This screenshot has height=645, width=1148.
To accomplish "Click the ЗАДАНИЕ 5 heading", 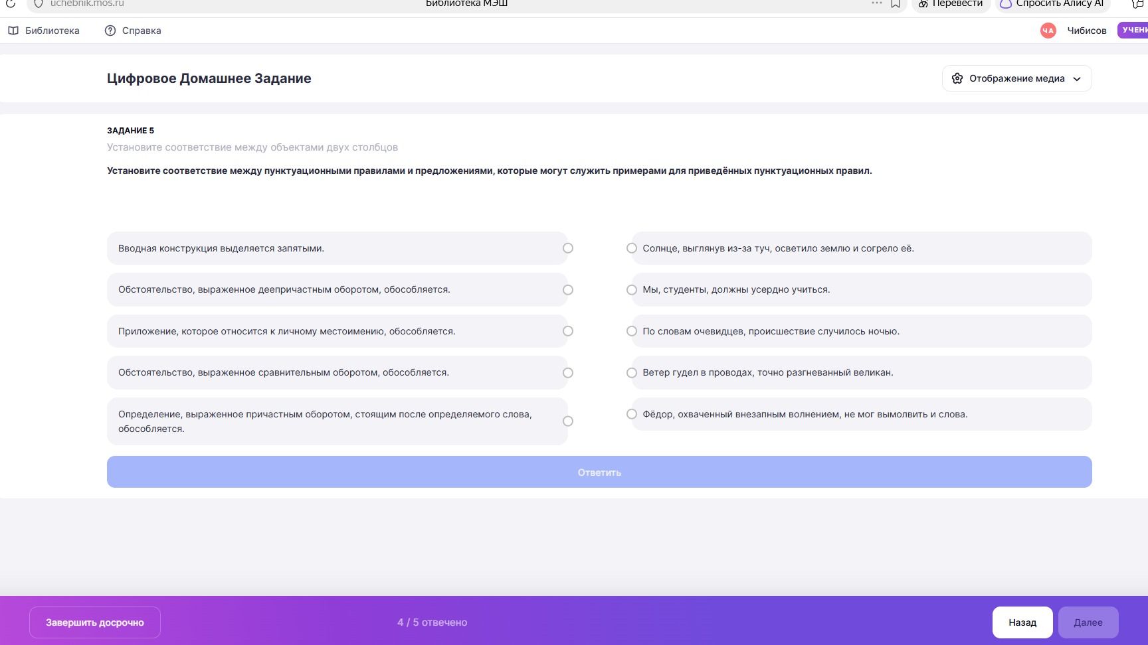I will [130, 131].
